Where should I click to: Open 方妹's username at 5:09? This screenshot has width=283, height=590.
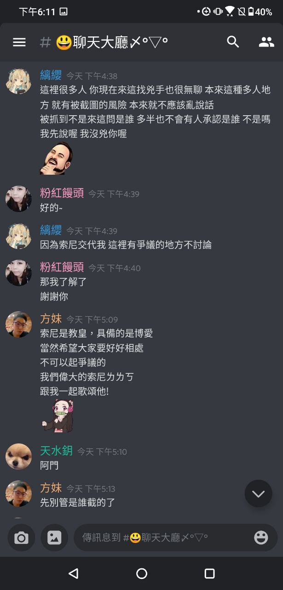click(51, 319)
